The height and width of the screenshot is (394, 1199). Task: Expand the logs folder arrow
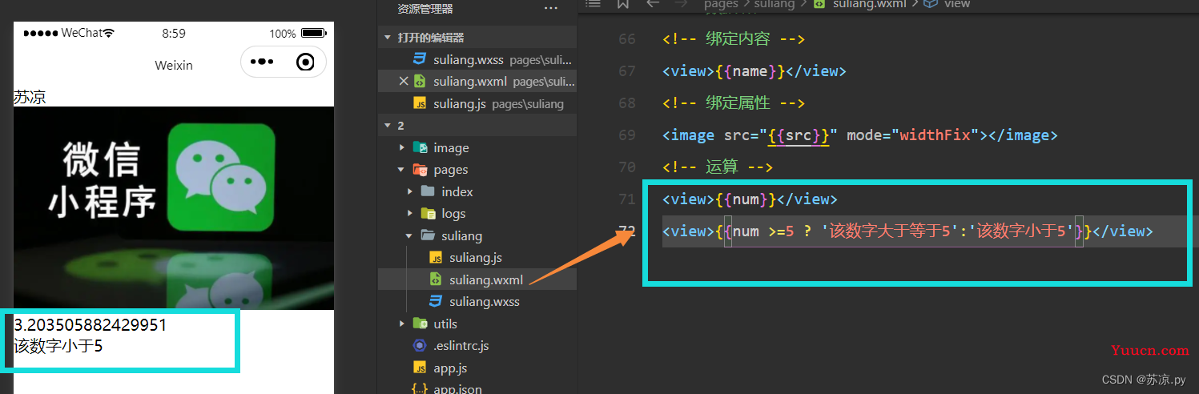click(410, 214)
